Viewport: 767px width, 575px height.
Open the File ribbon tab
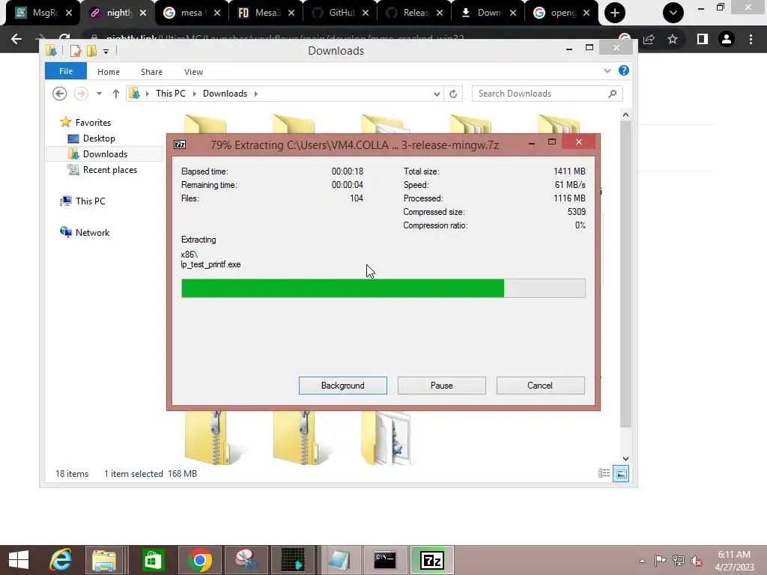[x=66, y=71]
